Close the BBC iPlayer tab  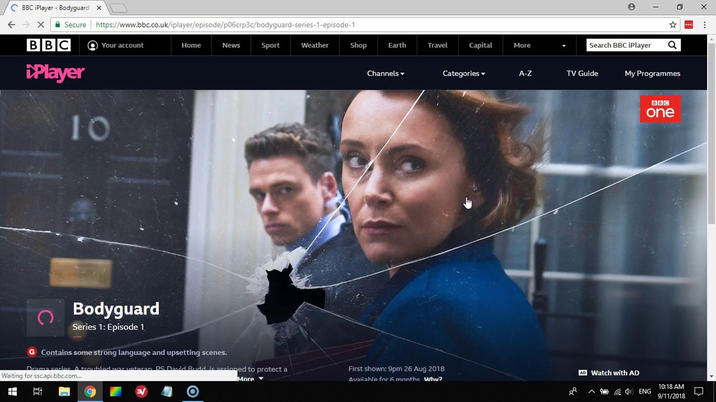tap(98, 8)
